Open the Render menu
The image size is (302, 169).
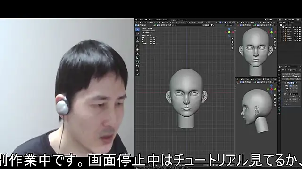coord(151,20)
